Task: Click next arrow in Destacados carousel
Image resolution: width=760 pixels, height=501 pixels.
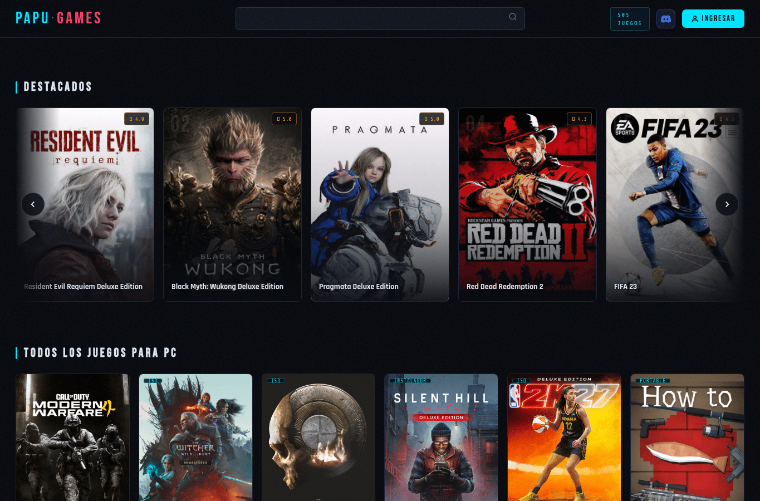Action: 727,204
